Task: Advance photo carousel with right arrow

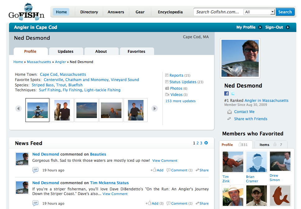Action: point(154,108)
